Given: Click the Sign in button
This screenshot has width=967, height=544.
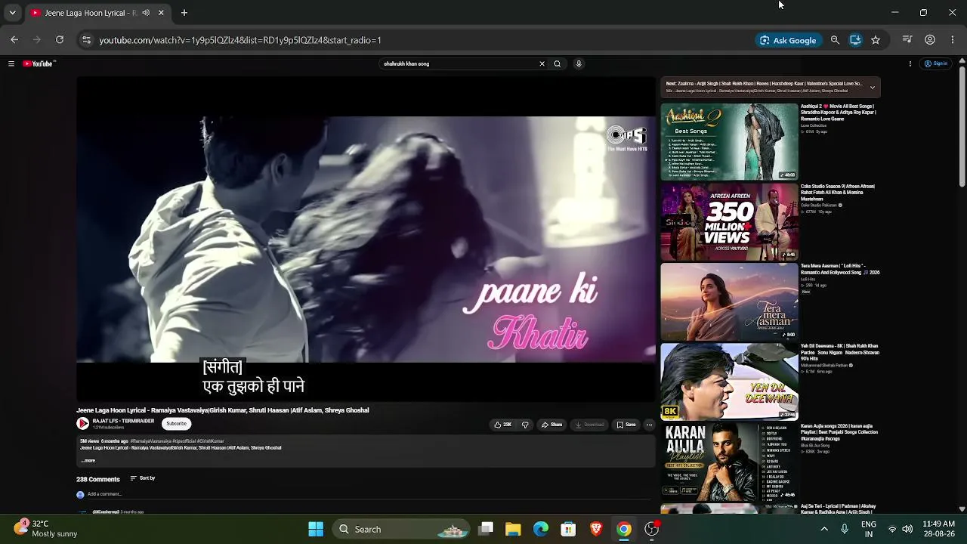Looking at the screenshot, I should point(937,64).
